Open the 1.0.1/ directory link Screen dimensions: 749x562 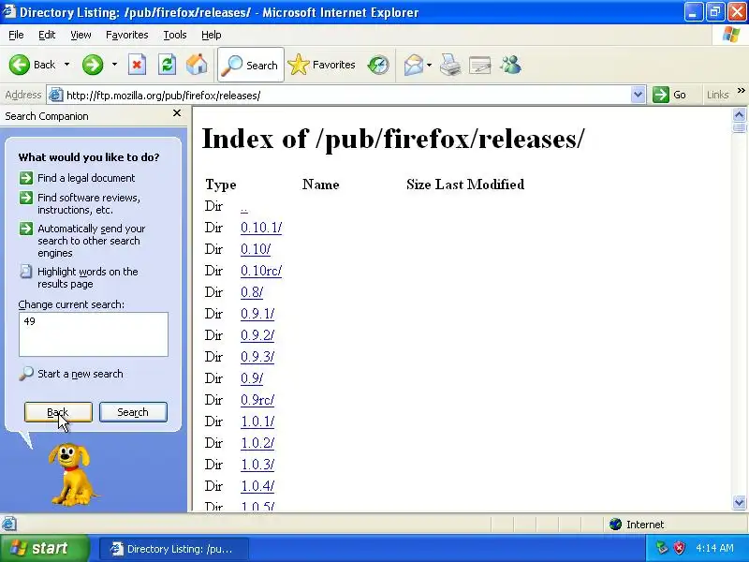click(257, 421)
